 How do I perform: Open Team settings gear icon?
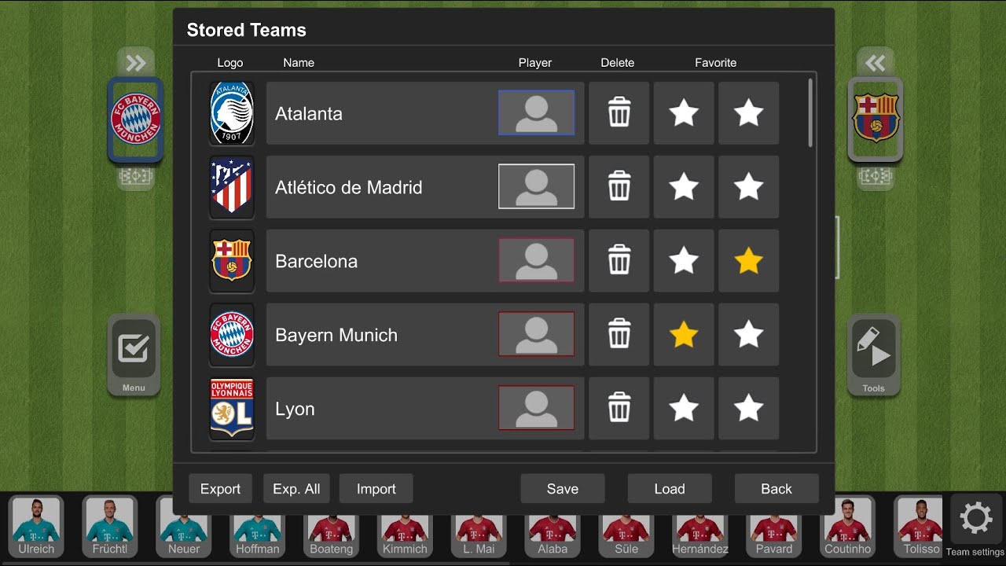[x=975, y=525]
